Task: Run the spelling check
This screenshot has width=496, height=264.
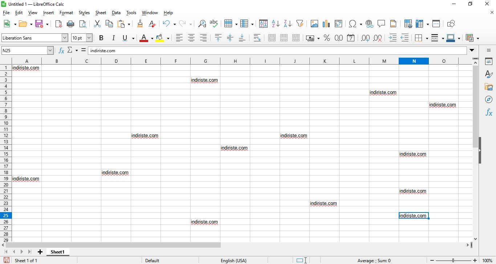Action: (214, 24)
